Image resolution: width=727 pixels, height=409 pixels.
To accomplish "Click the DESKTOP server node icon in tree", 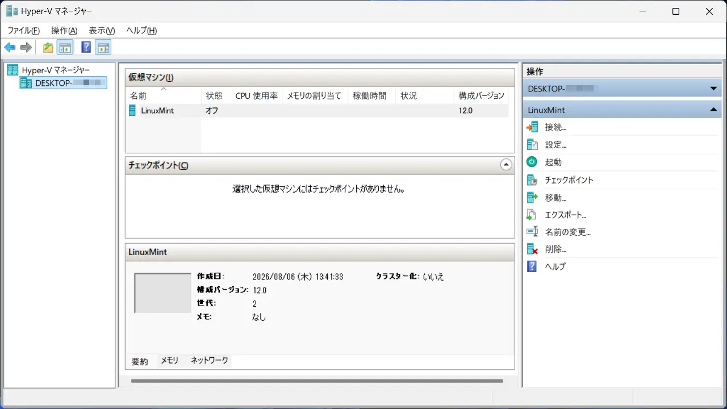I will (x=26, y=83).
